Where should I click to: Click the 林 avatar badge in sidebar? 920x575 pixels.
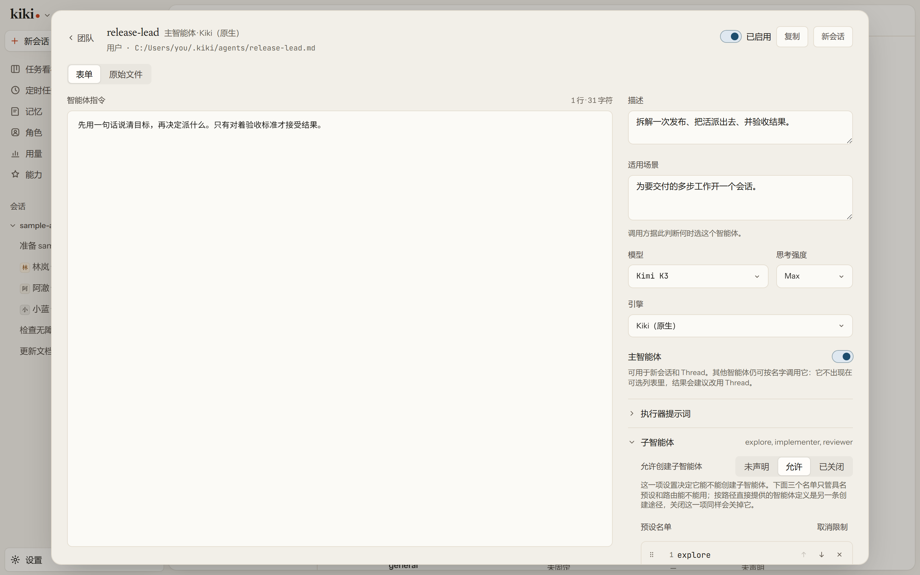(x=25, y=267)
